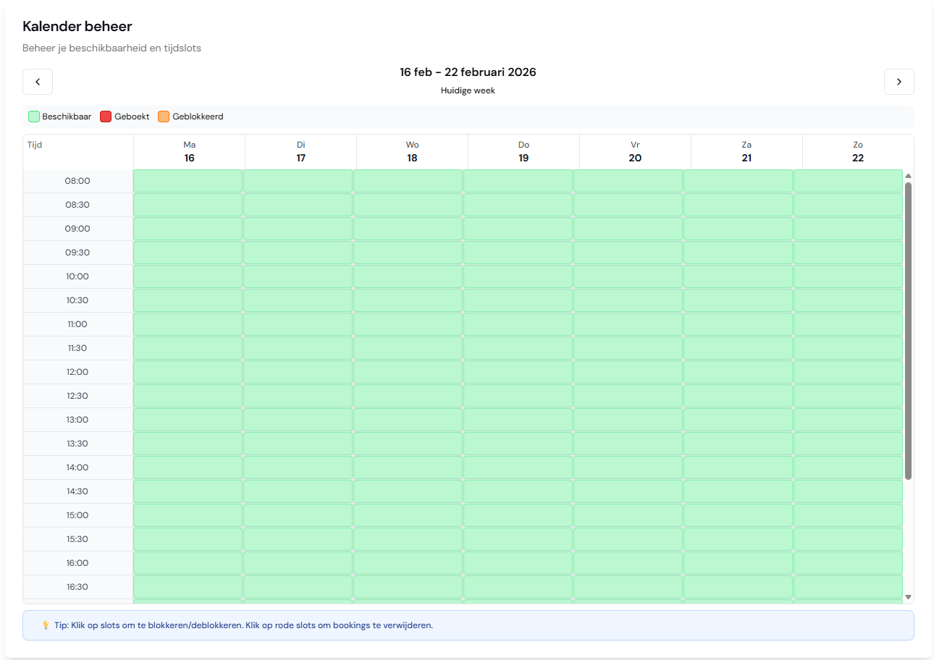934x660 pixels.
Task: Select the Za 21 day header
Action: pos(746,151)
